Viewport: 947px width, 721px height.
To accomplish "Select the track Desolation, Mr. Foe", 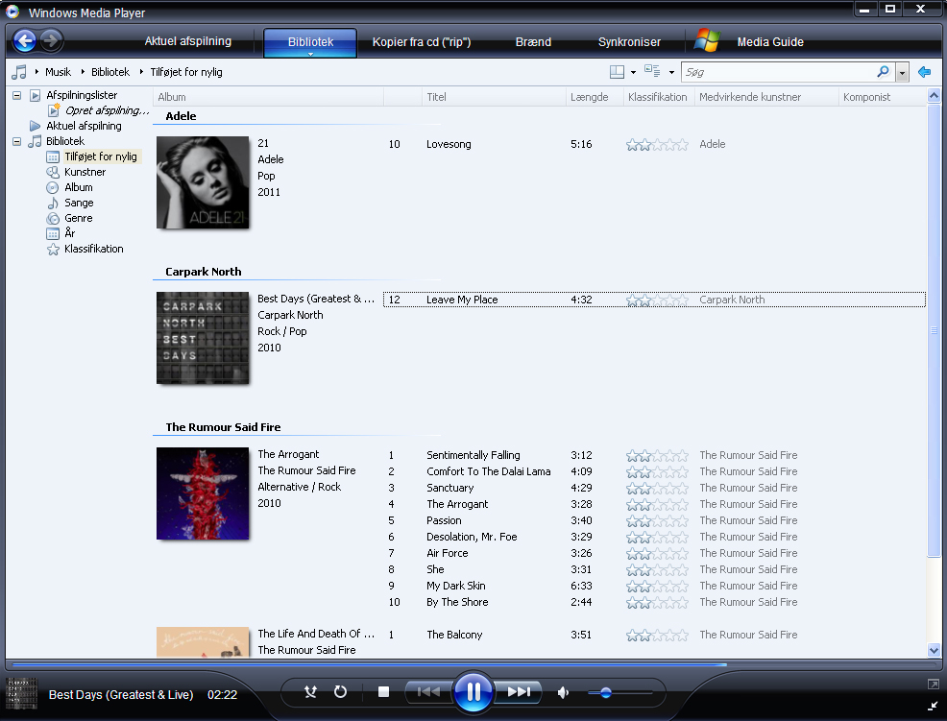I will [472, 537].
